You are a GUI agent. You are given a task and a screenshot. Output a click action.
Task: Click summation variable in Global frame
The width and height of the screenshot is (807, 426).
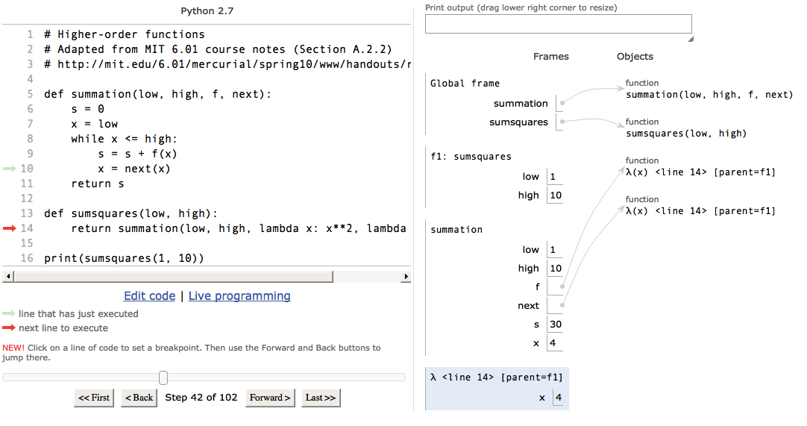pos(521,103)
